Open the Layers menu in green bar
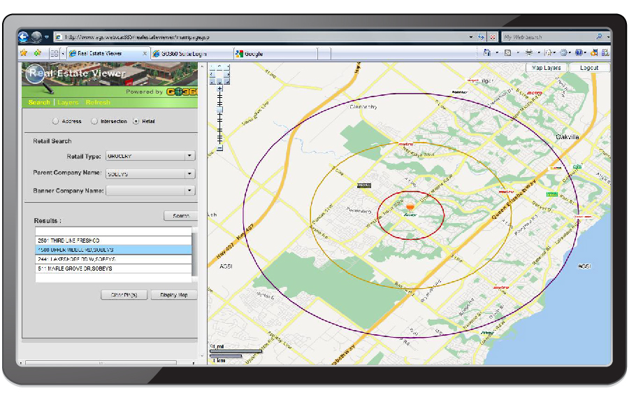Image resolution: width=629 pixels, height=400 pixels. point(68,102)
